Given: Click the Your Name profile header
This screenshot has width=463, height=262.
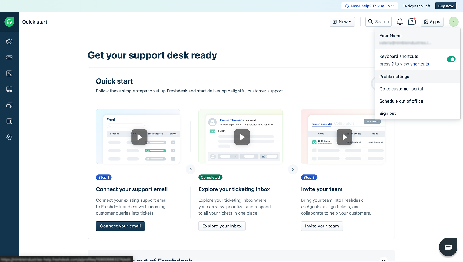Looking at the screenshot, I should (417, 39).
